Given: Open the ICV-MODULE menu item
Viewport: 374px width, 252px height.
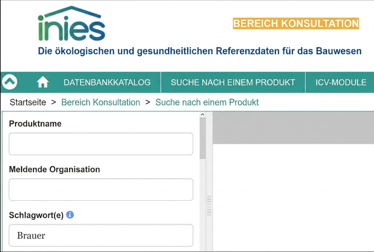Looking at the screenshot, I should tap(341, 82).
